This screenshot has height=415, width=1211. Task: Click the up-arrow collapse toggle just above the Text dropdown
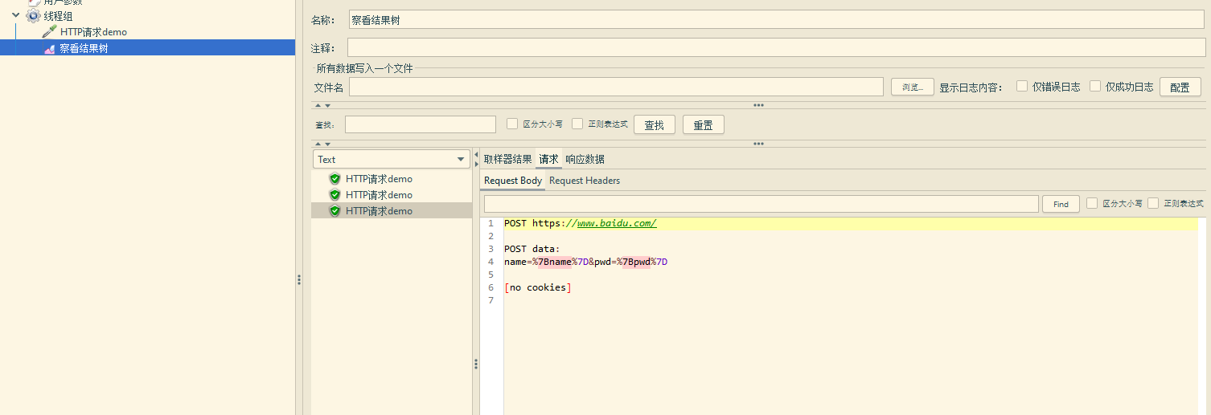[318, 144]
